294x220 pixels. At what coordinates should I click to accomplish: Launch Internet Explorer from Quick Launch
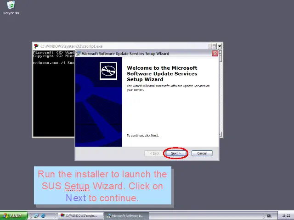click(x=43, y=216)
